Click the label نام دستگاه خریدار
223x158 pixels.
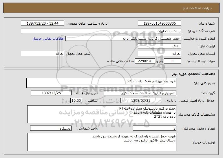201,31
